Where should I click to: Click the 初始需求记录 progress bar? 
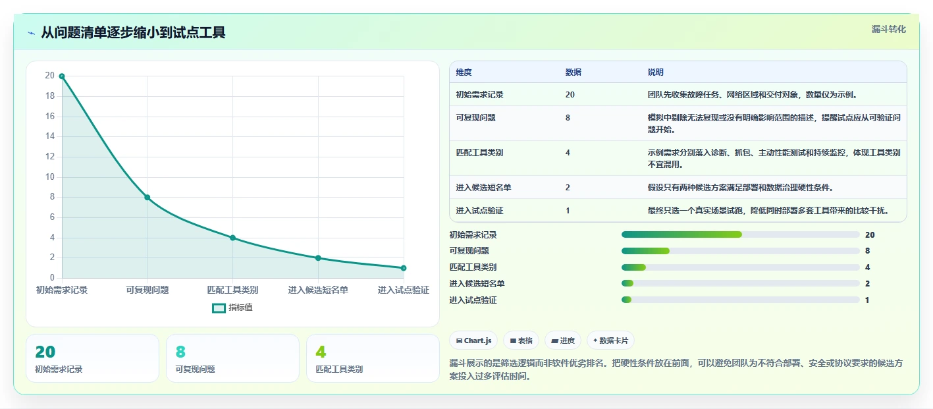coord(741,234)
